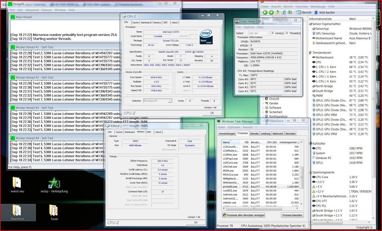Open the Bericht report toolbar button in EVEREST
Image resolution: width=382 pixels, height=231 pixels.
(304, 12)
